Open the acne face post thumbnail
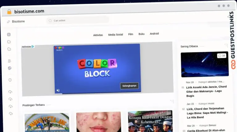The height and width of the screenshot is (132, 237). 98,122
